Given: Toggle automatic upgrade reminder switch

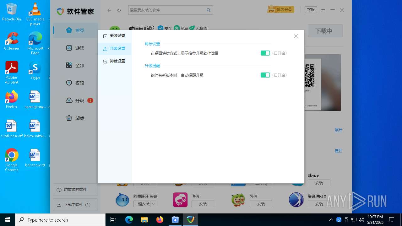Looking at the screenshot, I should point(265,75).
